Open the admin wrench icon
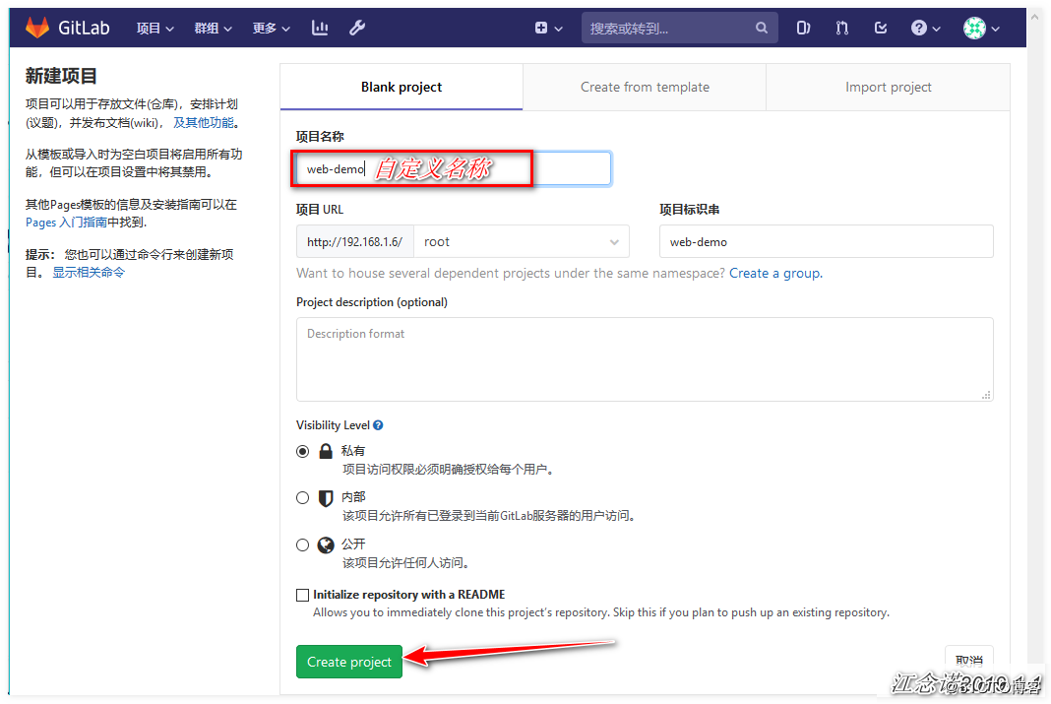 [357, 28]
